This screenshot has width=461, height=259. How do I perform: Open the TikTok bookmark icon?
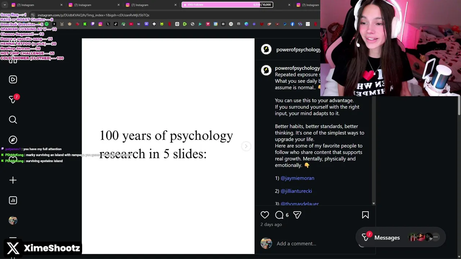click(x=116, y=24)
